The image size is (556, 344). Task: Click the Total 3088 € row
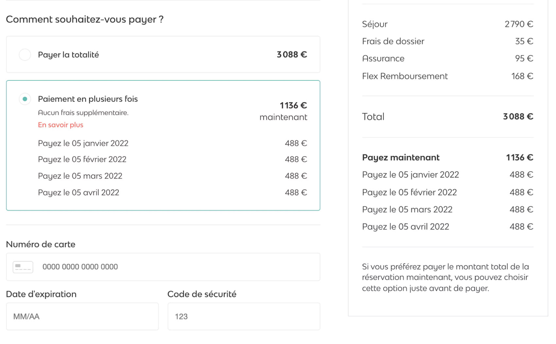(x=445, y=116)
